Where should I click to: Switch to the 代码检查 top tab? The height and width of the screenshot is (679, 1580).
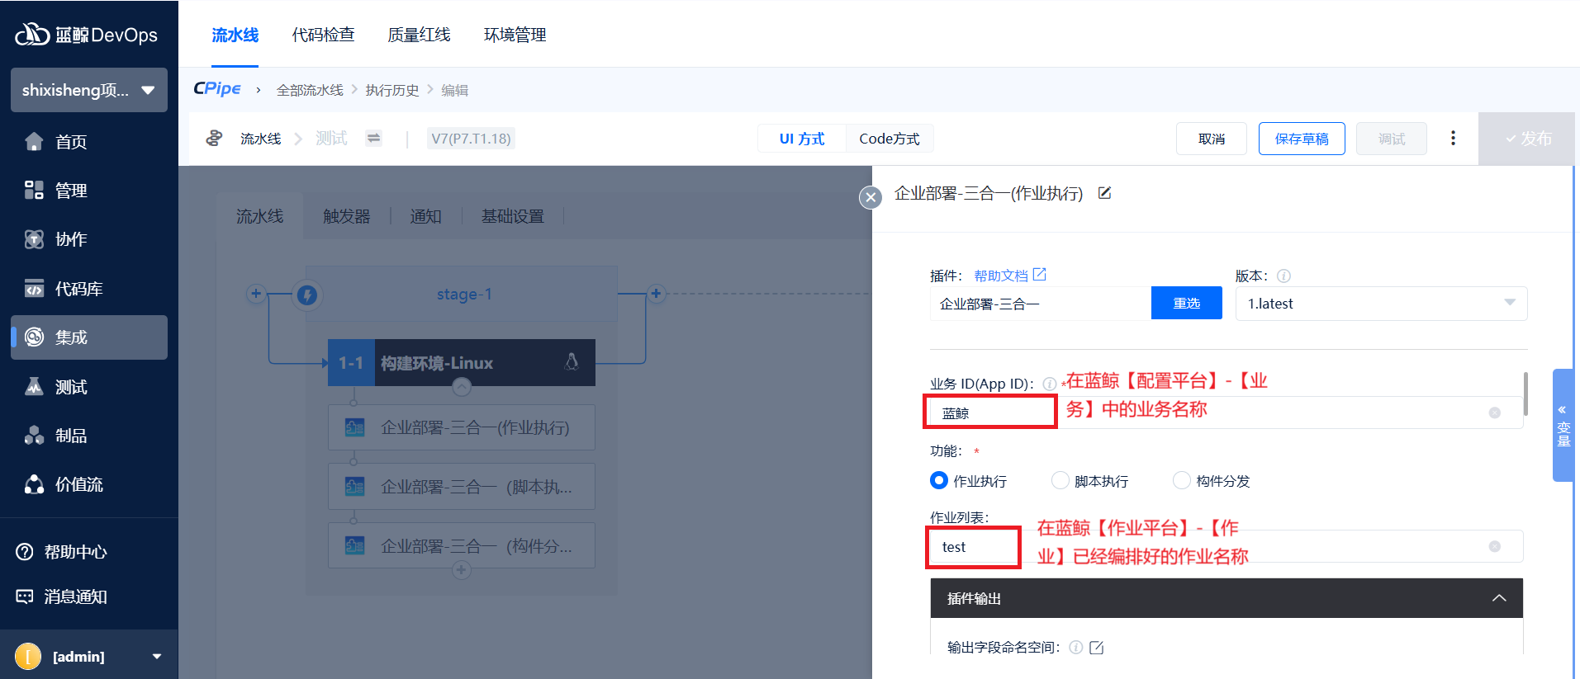click(323, 35)
